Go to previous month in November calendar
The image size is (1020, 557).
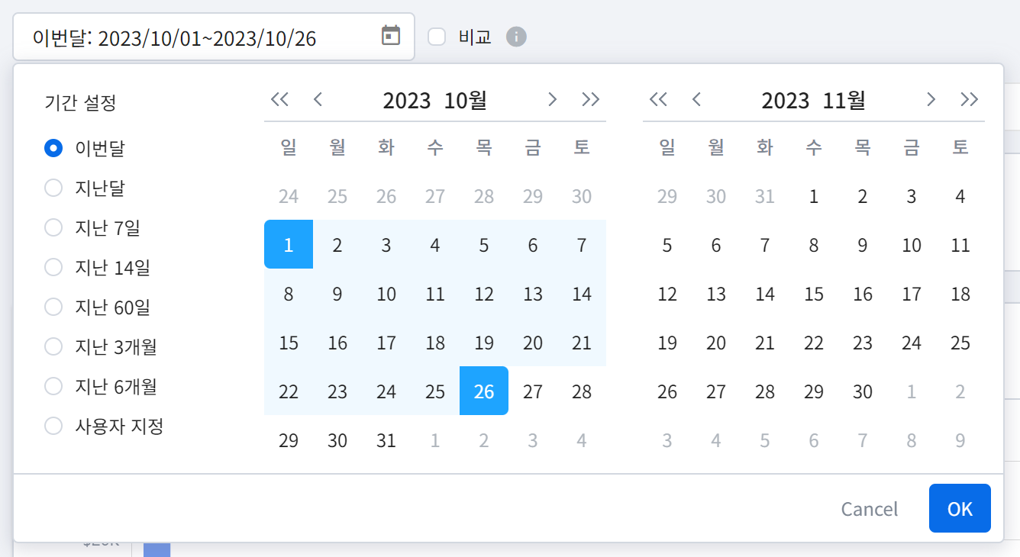pos(696,99)
